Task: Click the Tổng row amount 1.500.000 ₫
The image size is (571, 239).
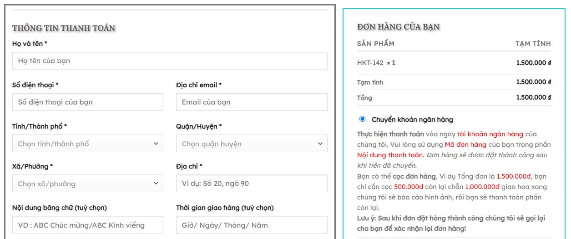Action: click(533, 97)
